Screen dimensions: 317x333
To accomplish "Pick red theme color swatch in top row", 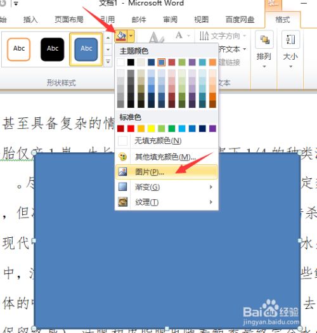I will coord(172,62).
